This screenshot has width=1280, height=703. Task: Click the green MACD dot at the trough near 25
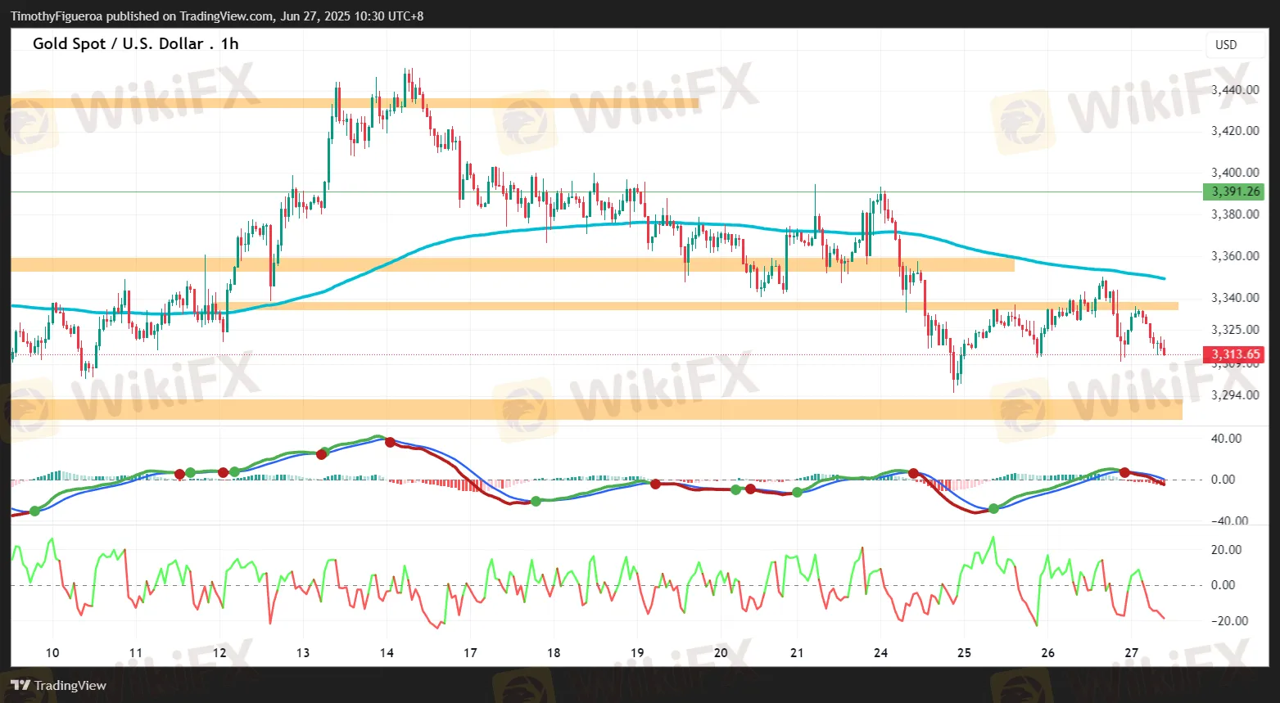click(x=994, y=509)
